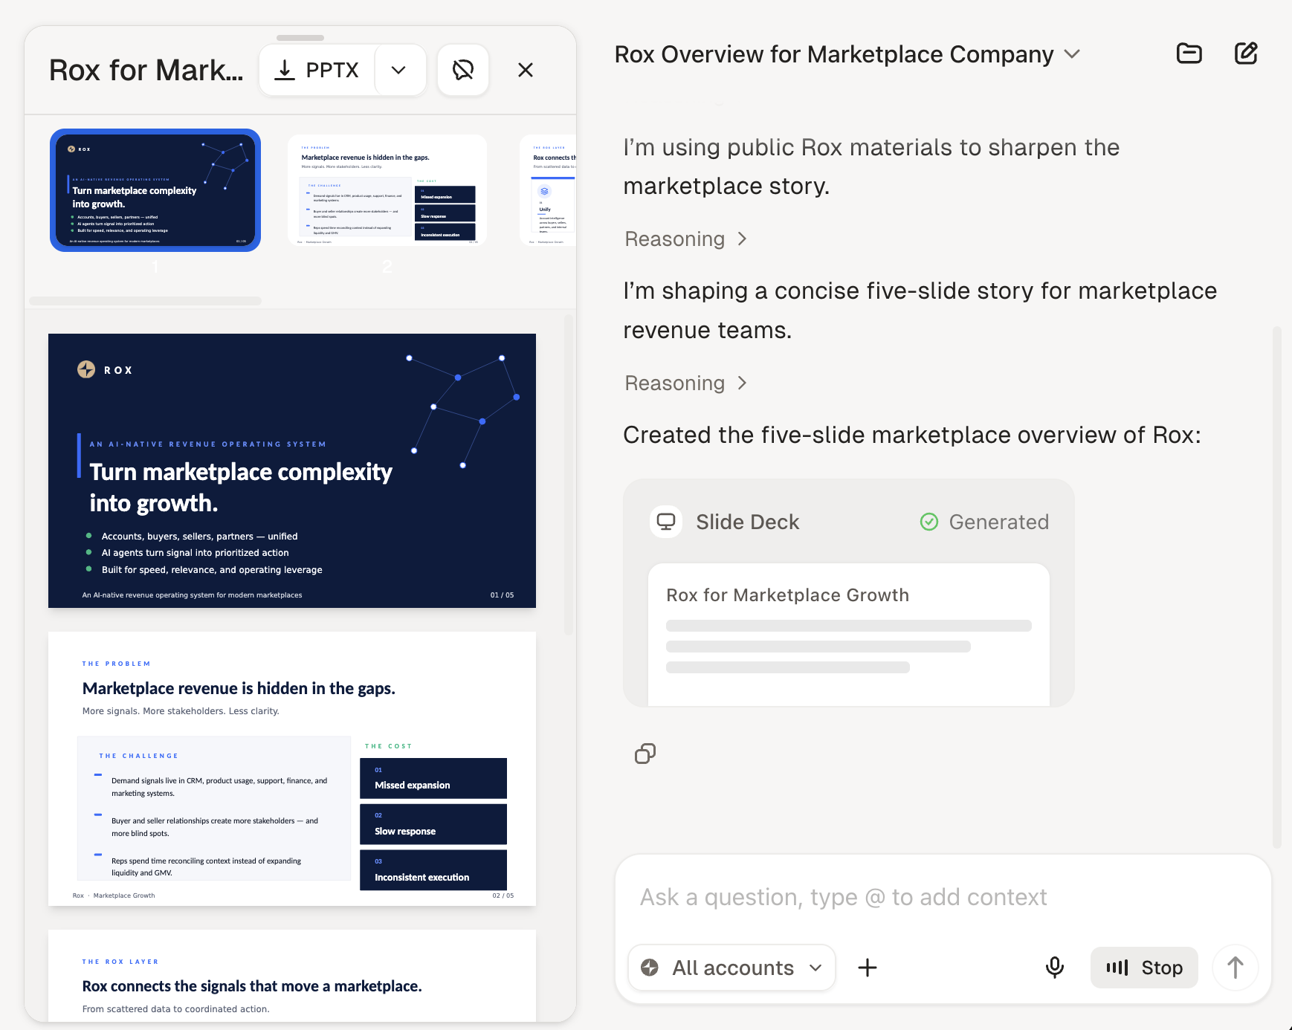
Task: Click the 'Rox for Mark...' panel title
Action: pyautogui.click(x=146, y=71)
